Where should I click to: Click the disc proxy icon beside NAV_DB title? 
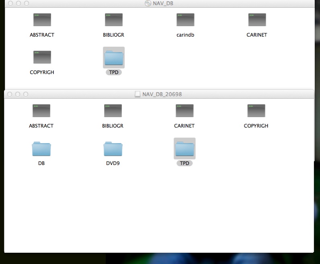[x=148, y=3]
